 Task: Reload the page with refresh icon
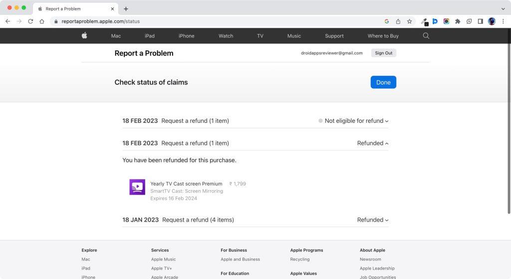[x=30, y=21]
